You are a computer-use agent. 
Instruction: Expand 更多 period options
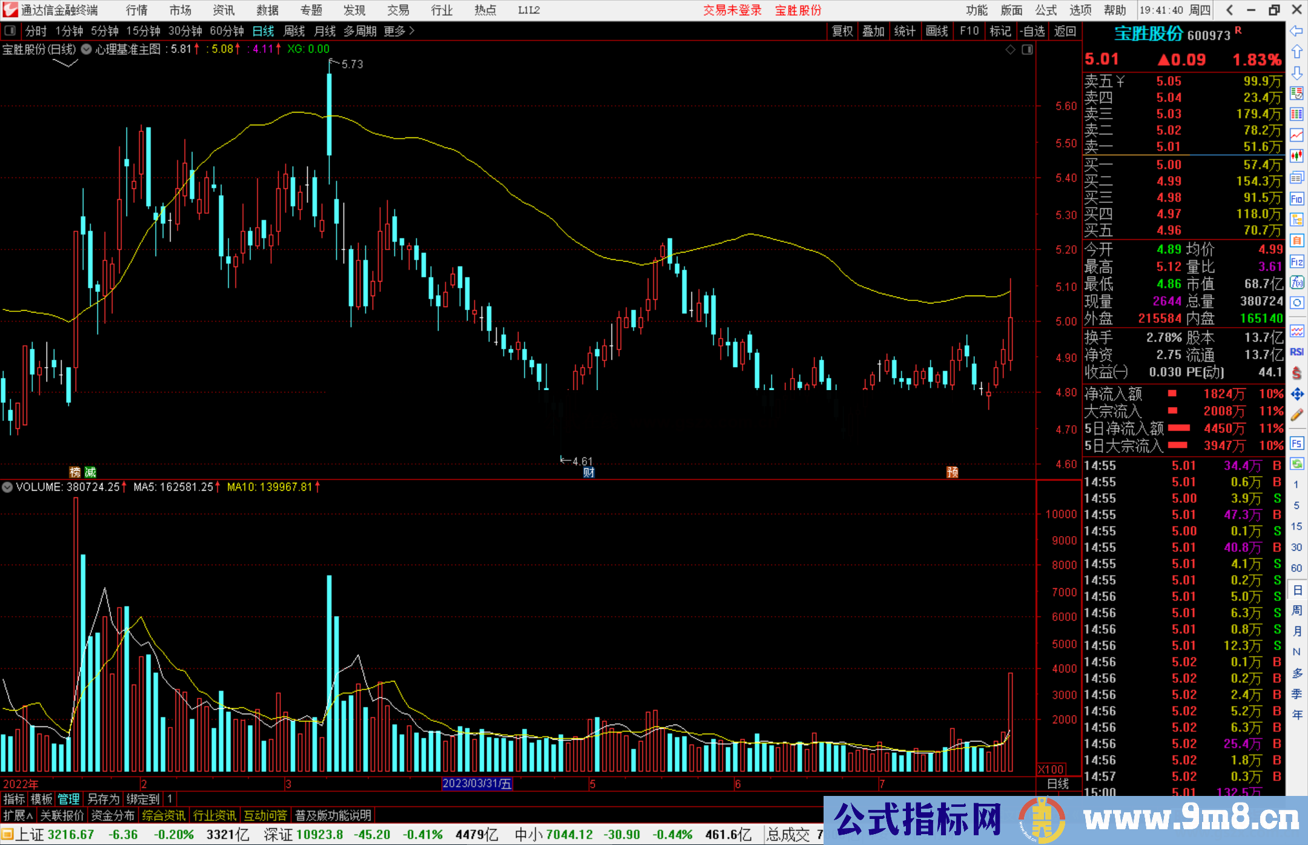pyautogui.click(x=398, y=31)
